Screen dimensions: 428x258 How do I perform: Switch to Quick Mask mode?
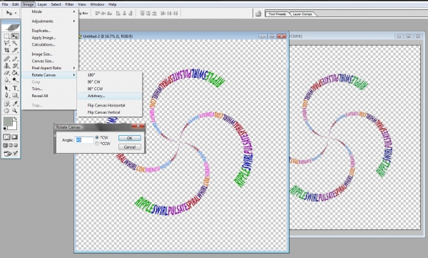[x=15, y=137]
